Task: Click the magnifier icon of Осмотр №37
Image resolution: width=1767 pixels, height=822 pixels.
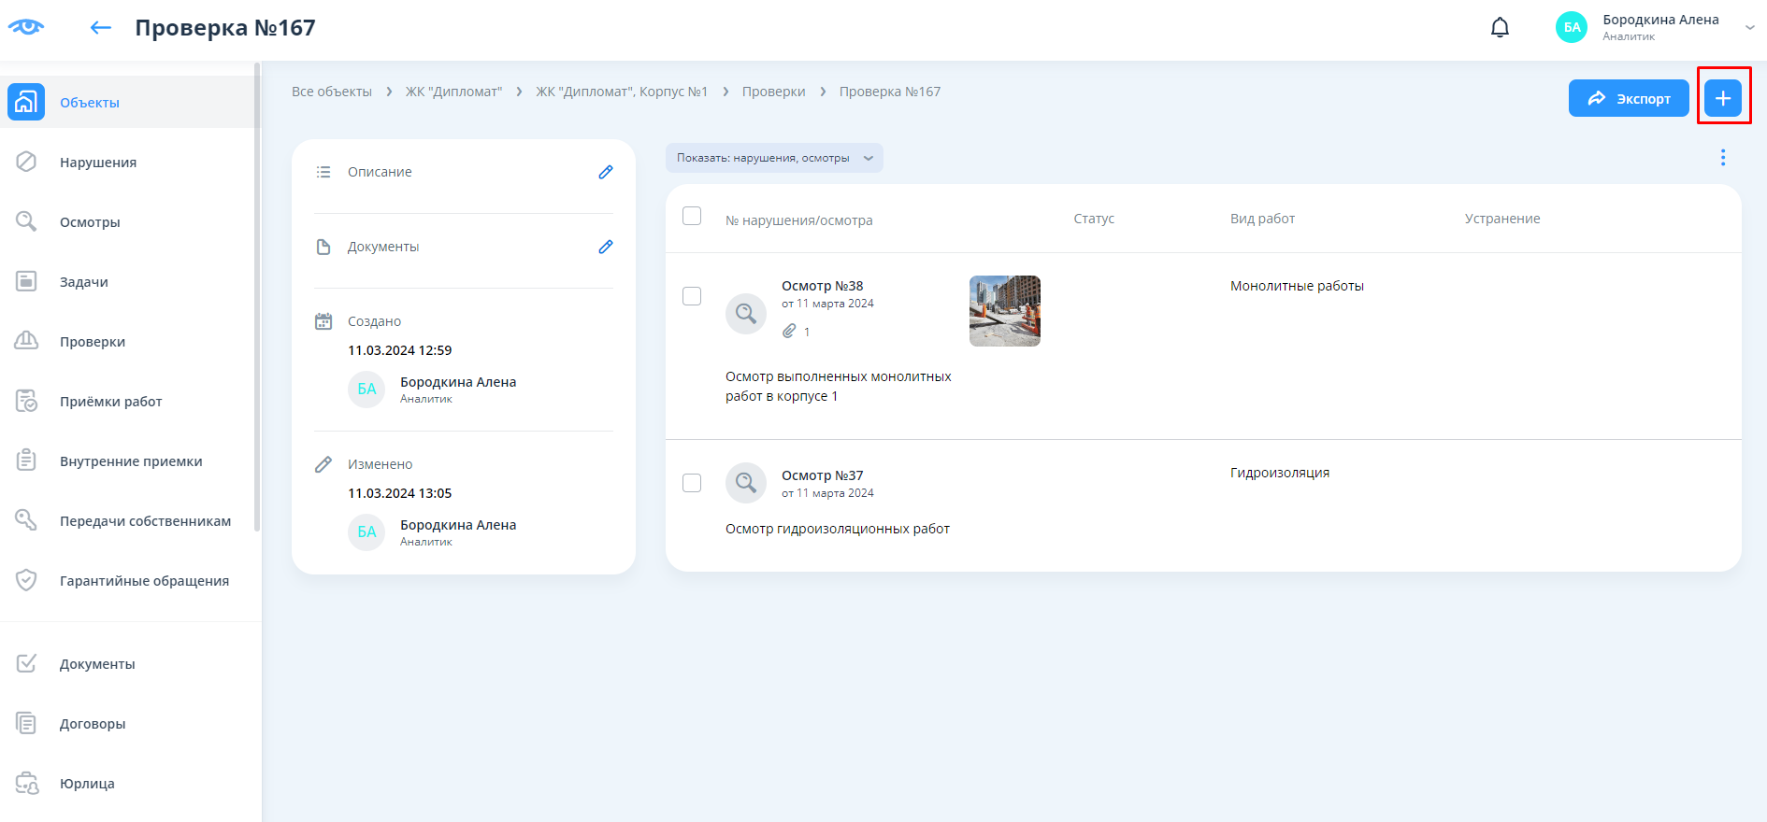Action: coord(745,483)
